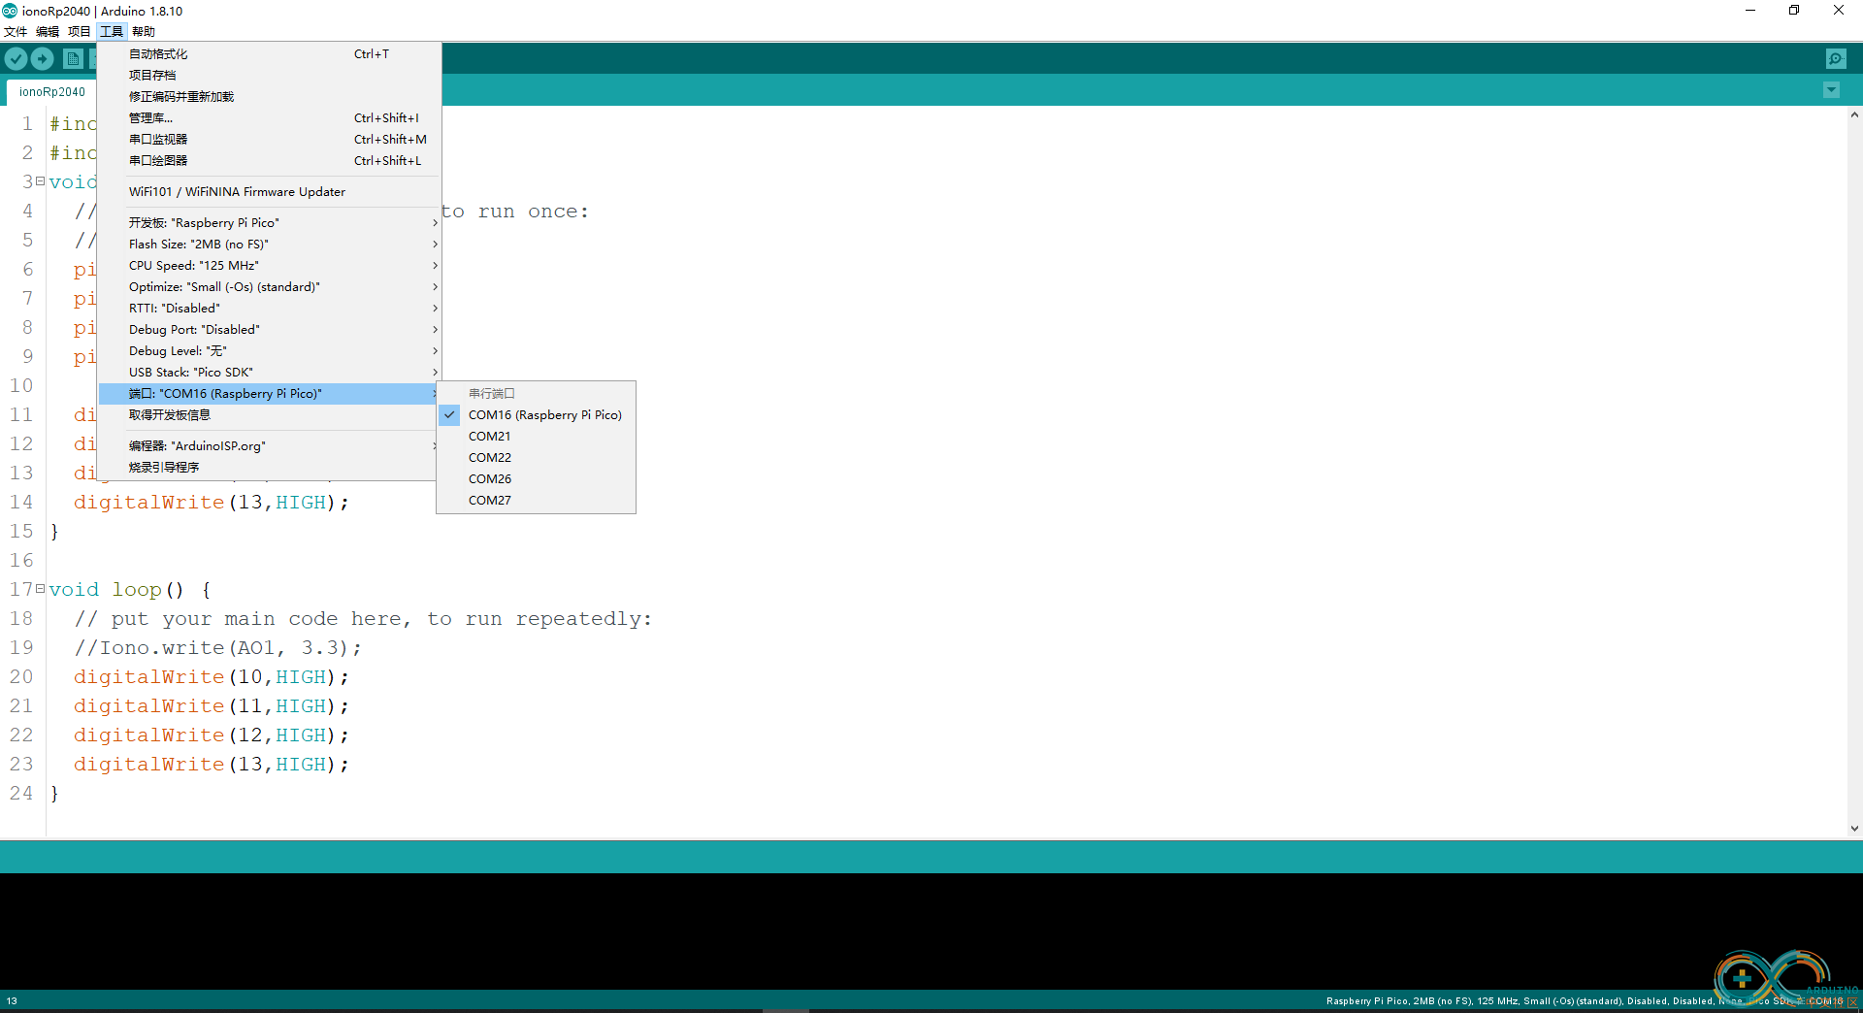Expand the RTTI "Disabled" submenu

point(270,309)
